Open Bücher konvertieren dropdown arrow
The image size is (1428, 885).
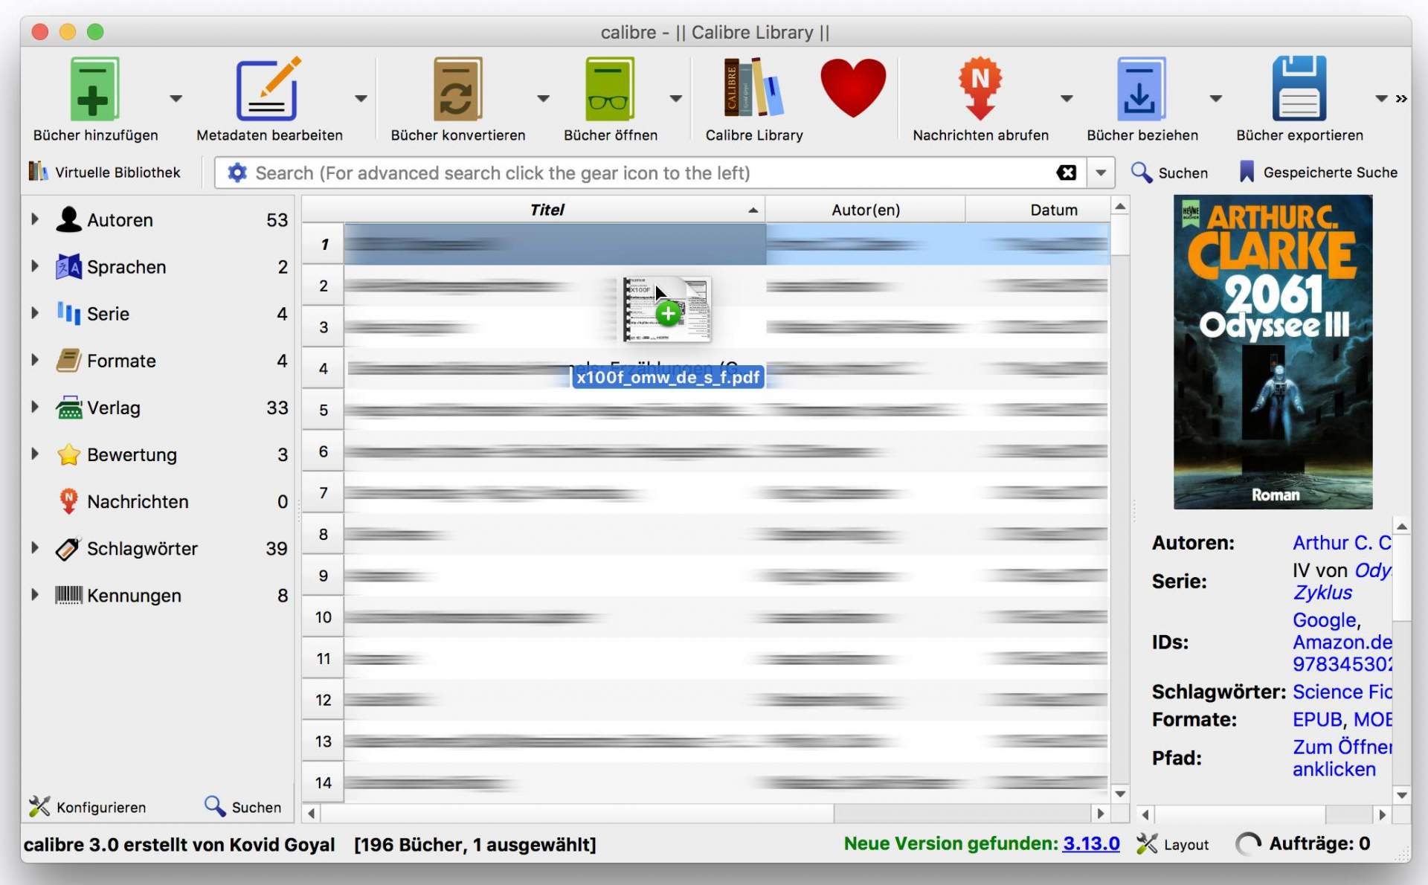tap(543, 98)
